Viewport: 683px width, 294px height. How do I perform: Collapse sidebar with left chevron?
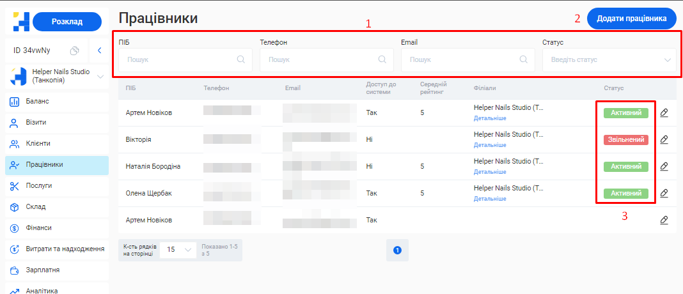(99, 50)
